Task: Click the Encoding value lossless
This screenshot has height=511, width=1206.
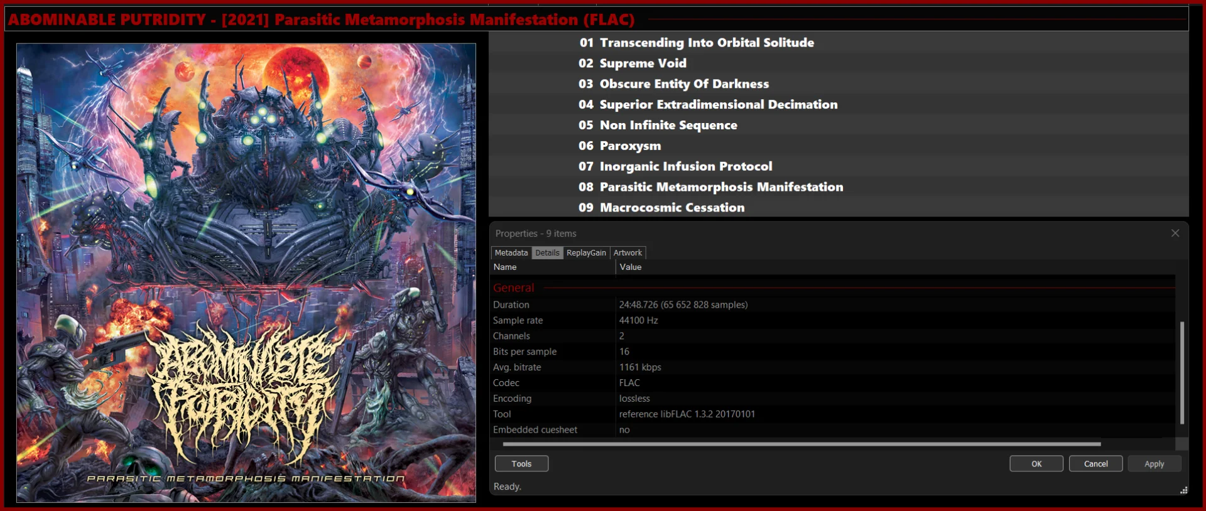Action: [634, 399]
